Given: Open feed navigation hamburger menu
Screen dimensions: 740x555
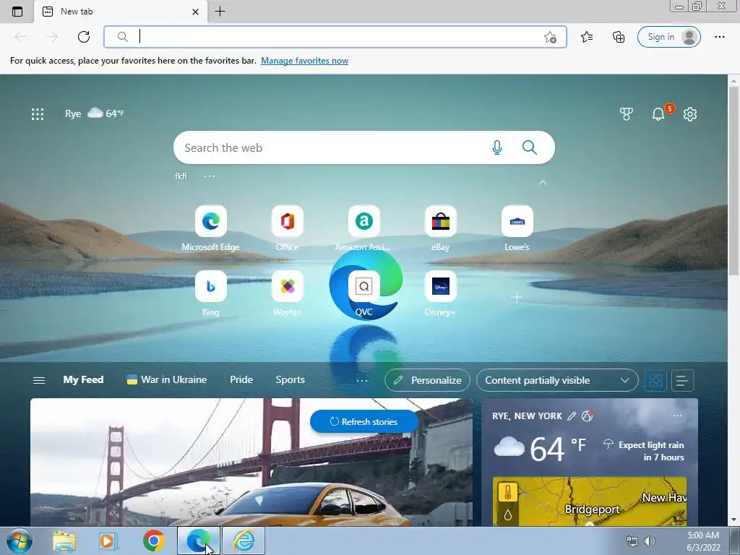Looking at the screenshot, I should coord(39,380).
